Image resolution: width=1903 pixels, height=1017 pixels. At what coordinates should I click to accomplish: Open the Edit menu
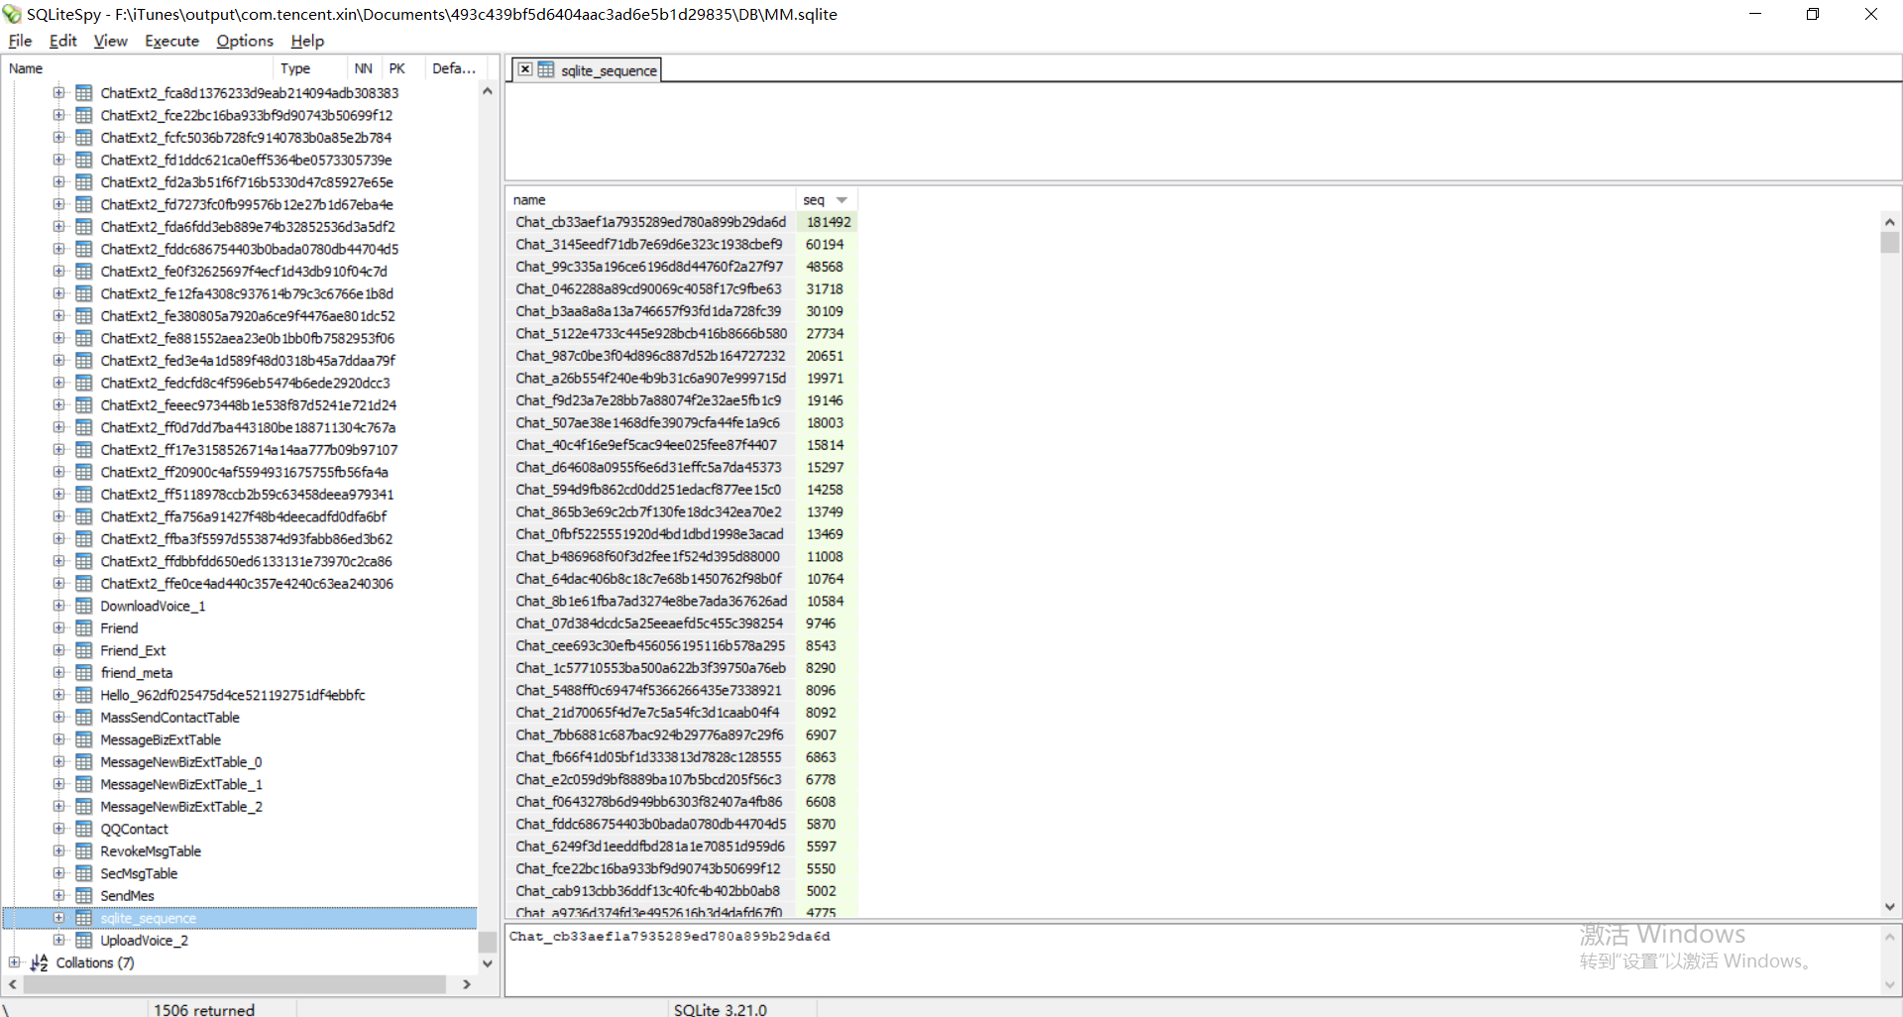coord(62,41)
